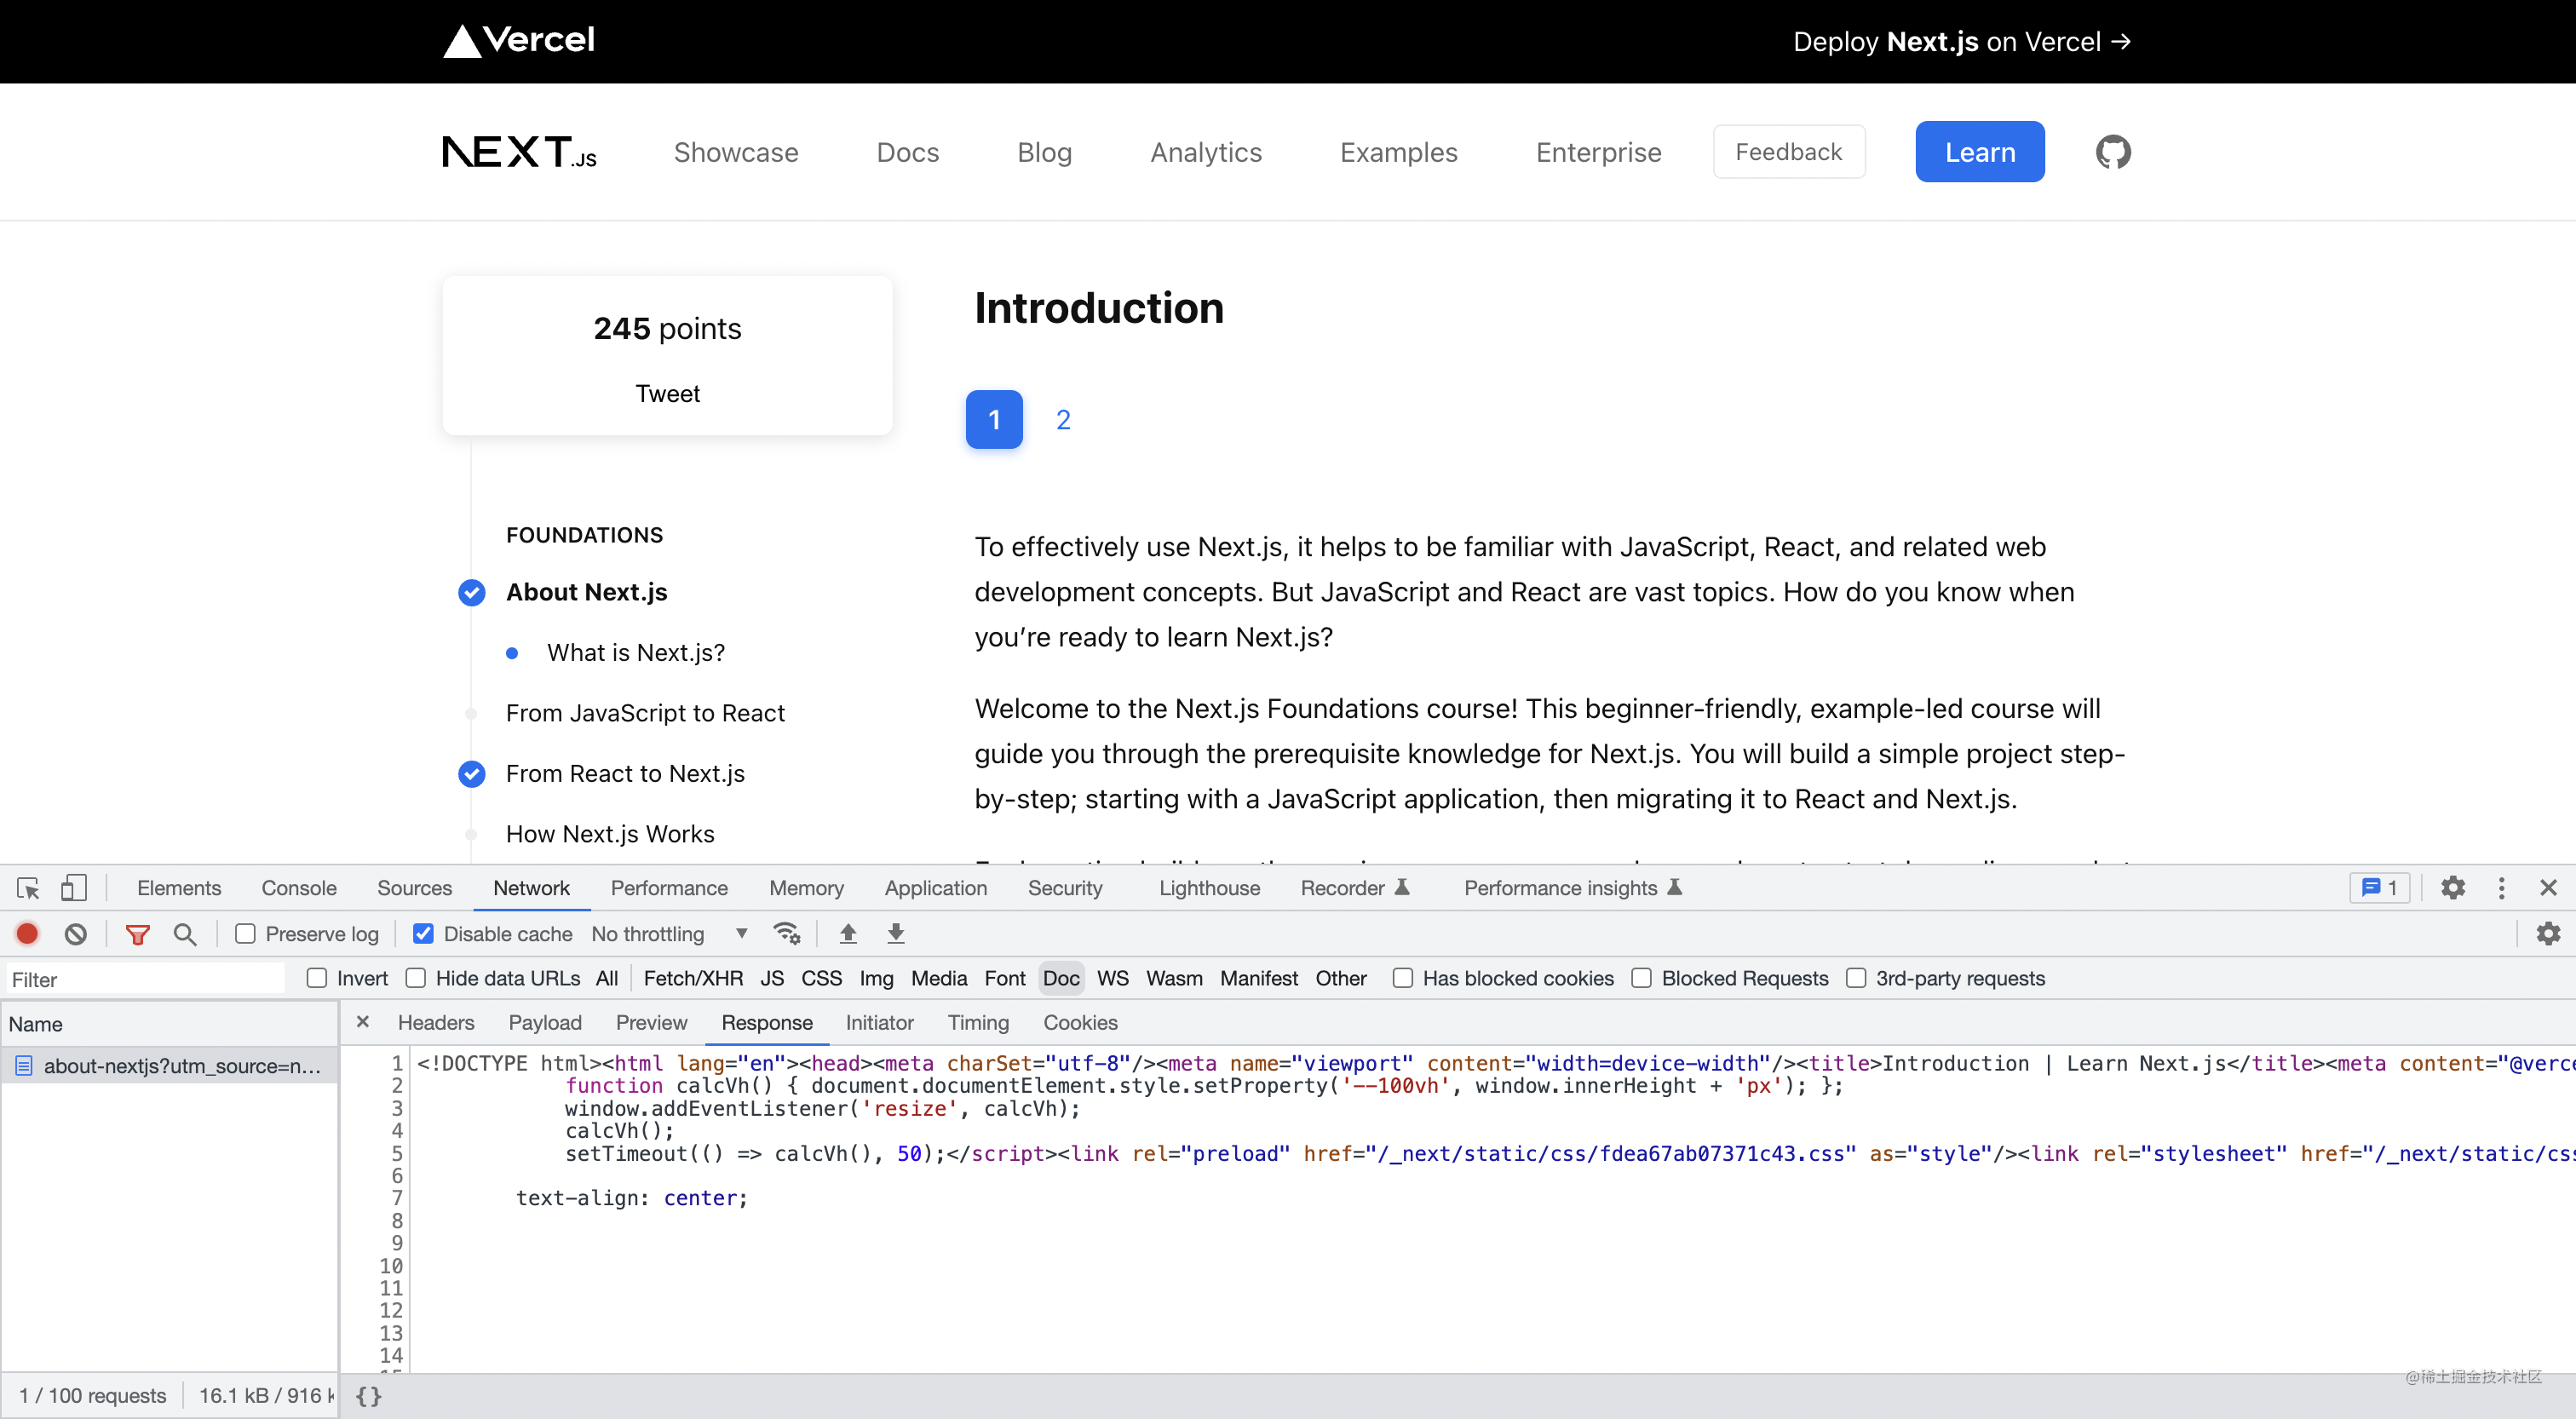This screenshot has width=2576, height=1419.
Task: Click Deploy Next.js on Vercel link
Action: (1961, 41)
